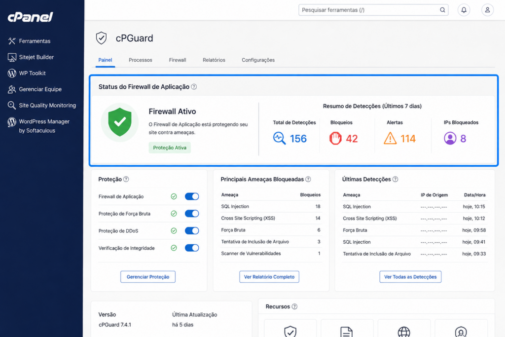Click the Total de Detecções magnifier icon
This screenshot has height=337, width=505.
point(279,138)
